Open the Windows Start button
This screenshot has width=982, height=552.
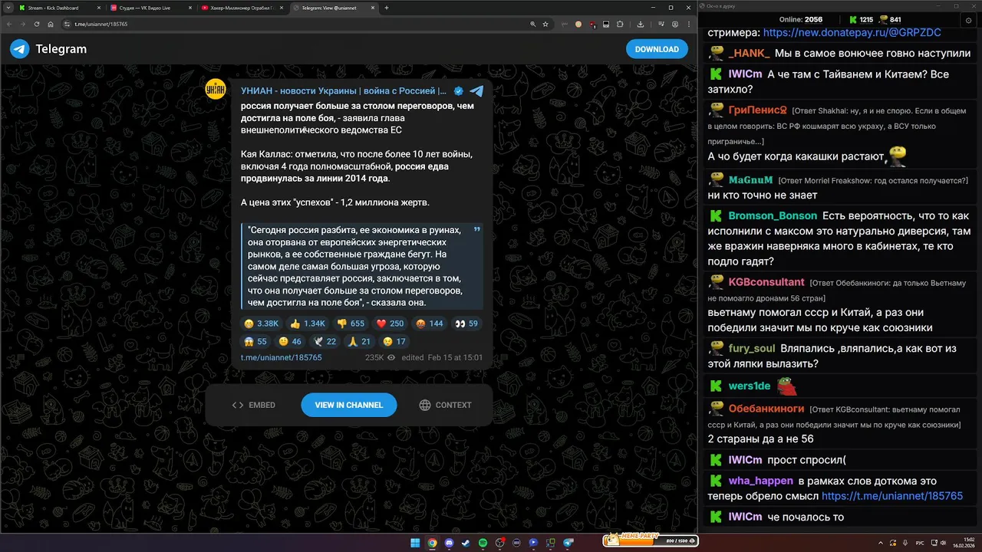pyautogui.click(x=415, y=542)
